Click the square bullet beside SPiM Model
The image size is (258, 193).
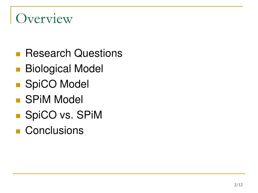18,101
